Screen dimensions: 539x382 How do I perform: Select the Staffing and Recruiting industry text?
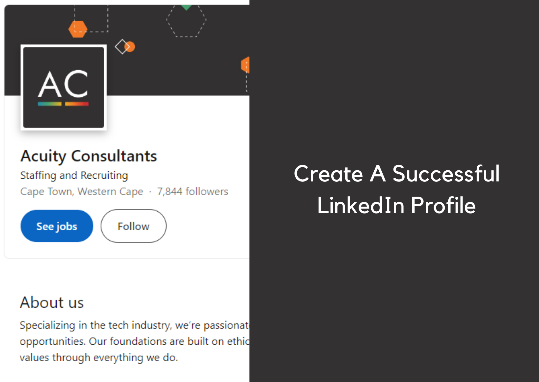click(74, 175)
